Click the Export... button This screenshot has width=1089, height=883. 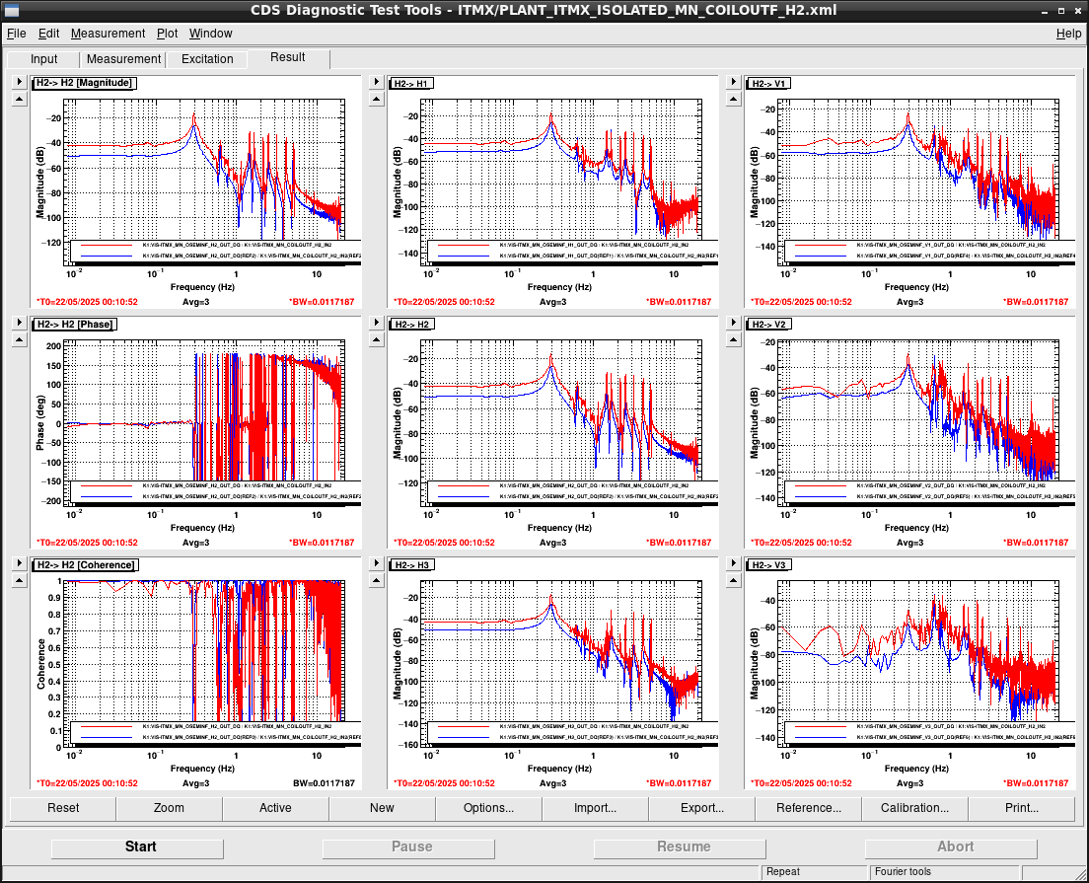(701, 808)
